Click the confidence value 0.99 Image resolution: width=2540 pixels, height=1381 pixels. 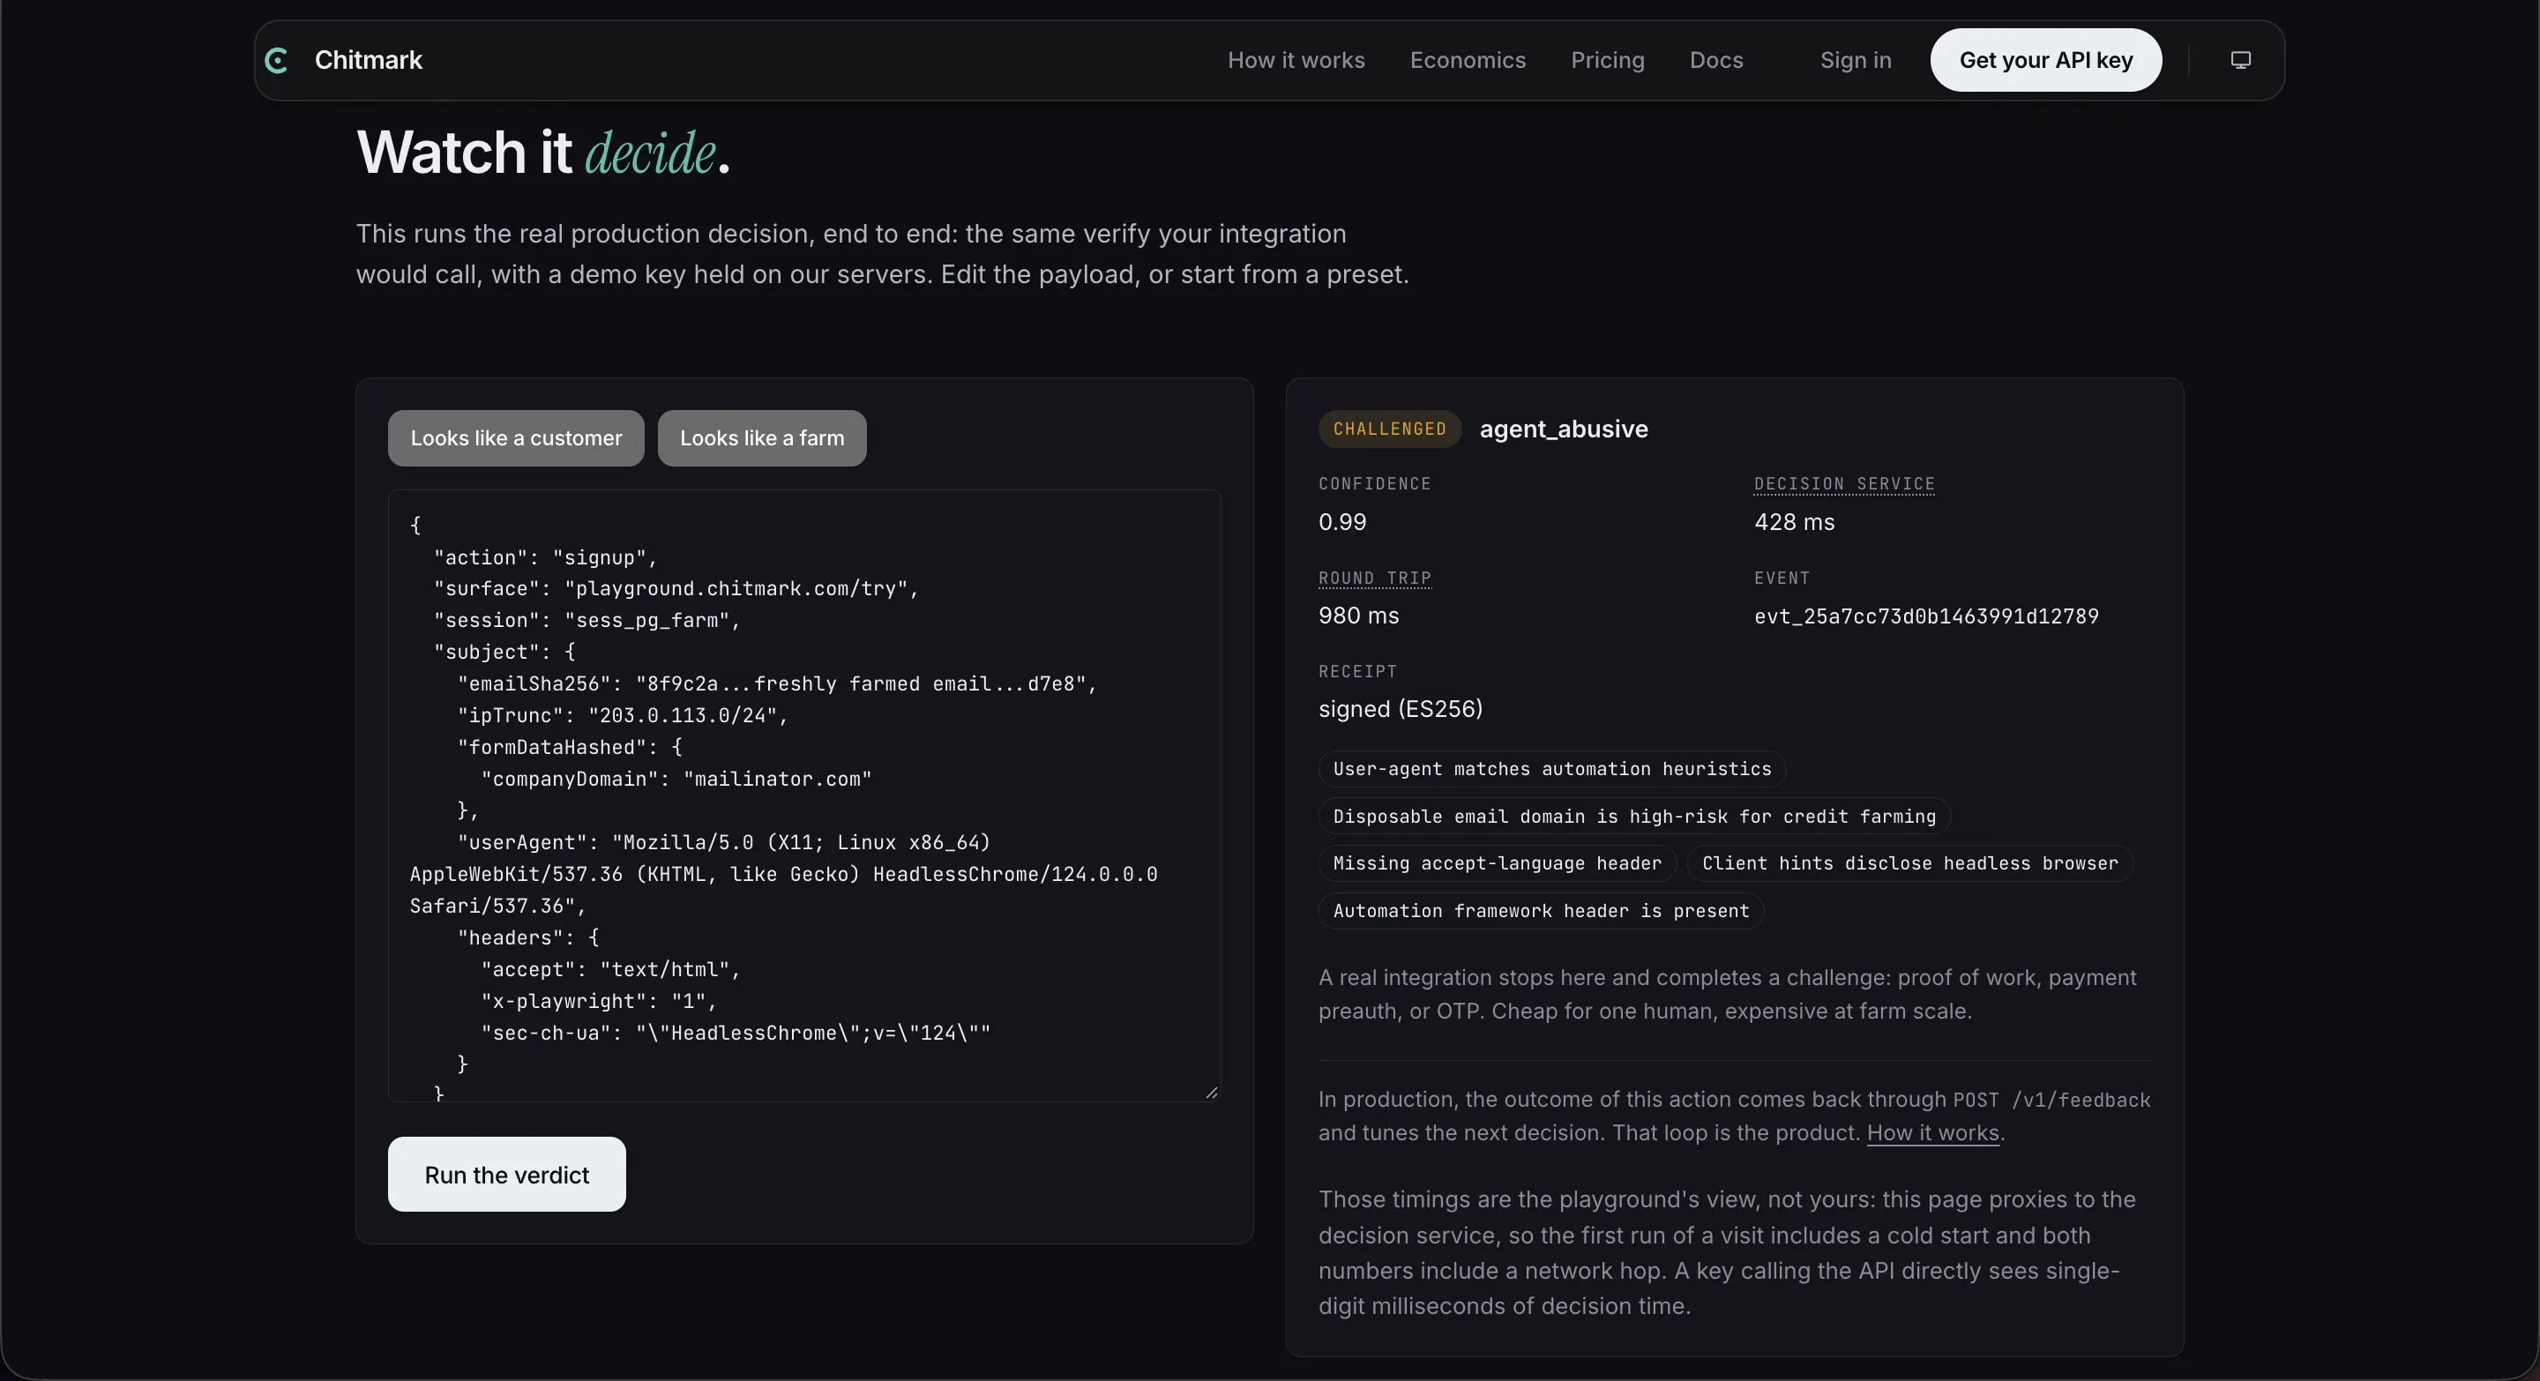1342,522
